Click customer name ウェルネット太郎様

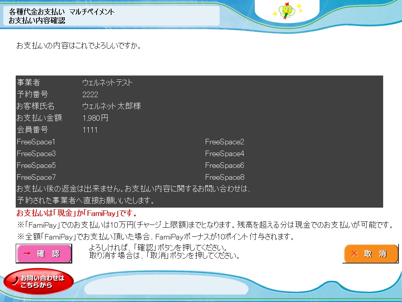pos(111,106)
